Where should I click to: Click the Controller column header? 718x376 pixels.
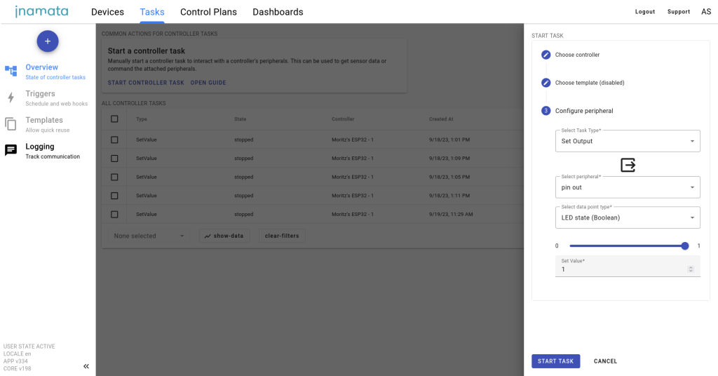343,119
